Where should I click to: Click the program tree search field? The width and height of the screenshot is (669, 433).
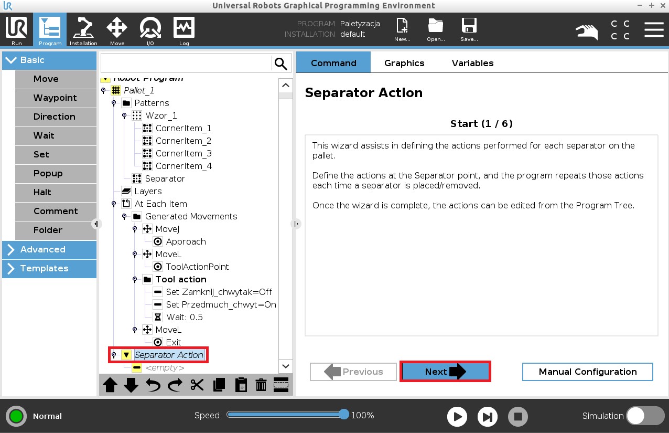[186, 64]
